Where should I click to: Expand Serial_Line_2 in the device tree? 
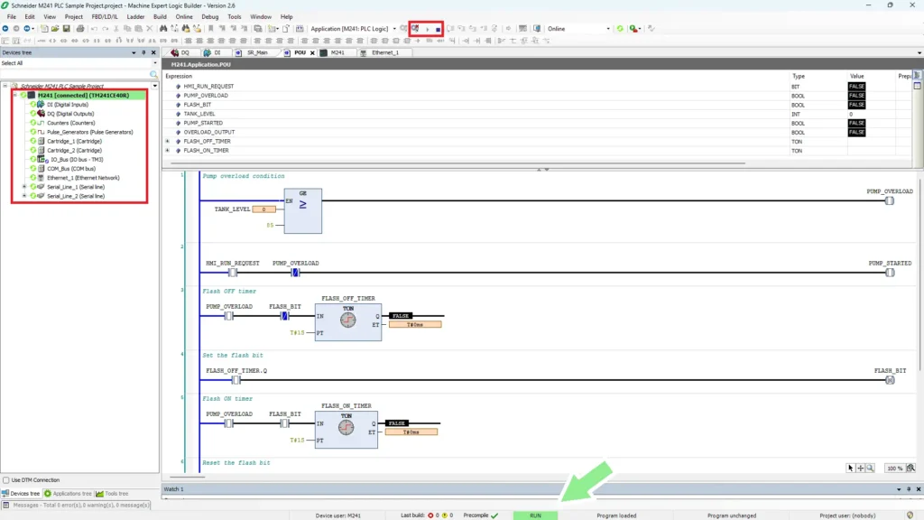24,196
